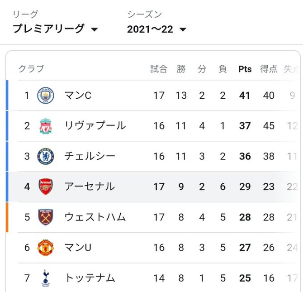Open the プレミアリーグ league dropdown
The height and width of the screenshot is (292, 303).
pos(55,29)
